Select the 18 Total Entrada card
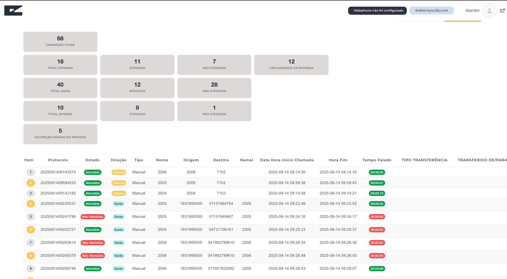Screen dimensions: 507x279 point(60,65)
